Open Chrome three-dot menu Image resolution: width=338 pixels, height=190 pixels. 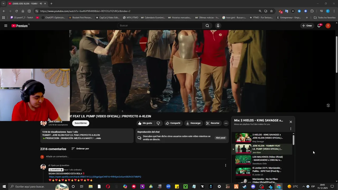(x=334, y=11)
